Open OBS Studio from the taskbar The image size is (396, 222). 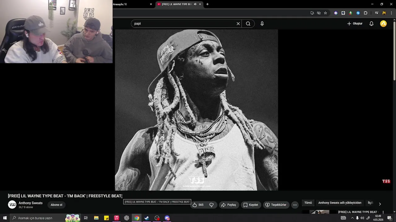[157, 218]
